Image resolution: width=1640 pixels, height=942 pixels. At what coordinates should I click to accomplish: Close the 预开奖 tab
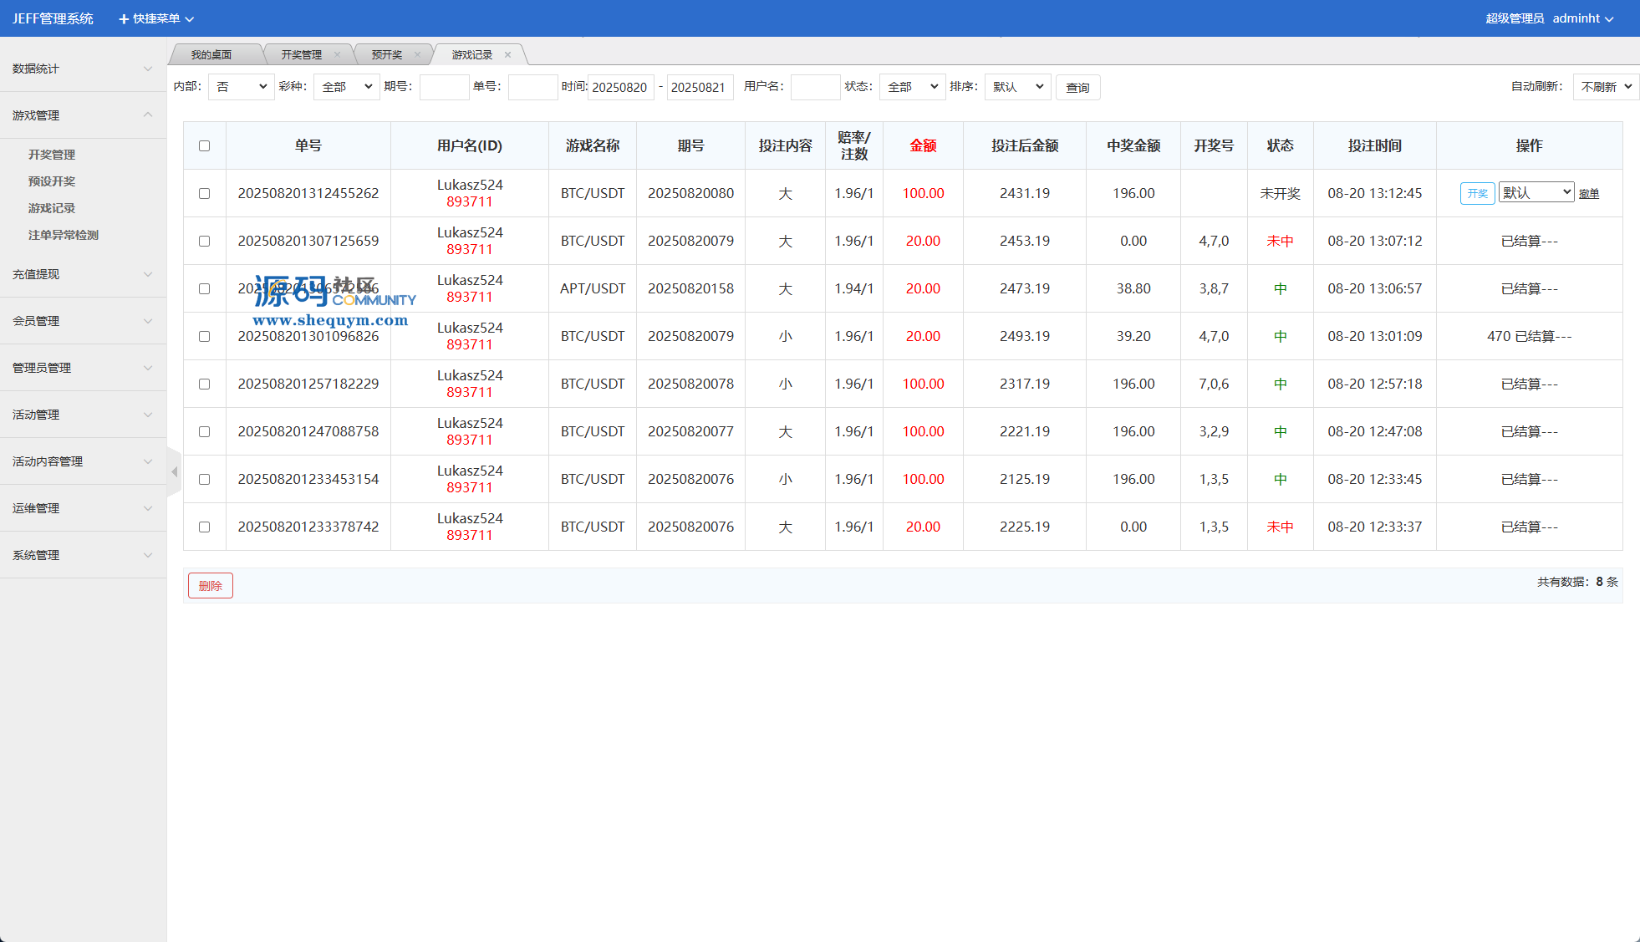click(x=417, y=55)
